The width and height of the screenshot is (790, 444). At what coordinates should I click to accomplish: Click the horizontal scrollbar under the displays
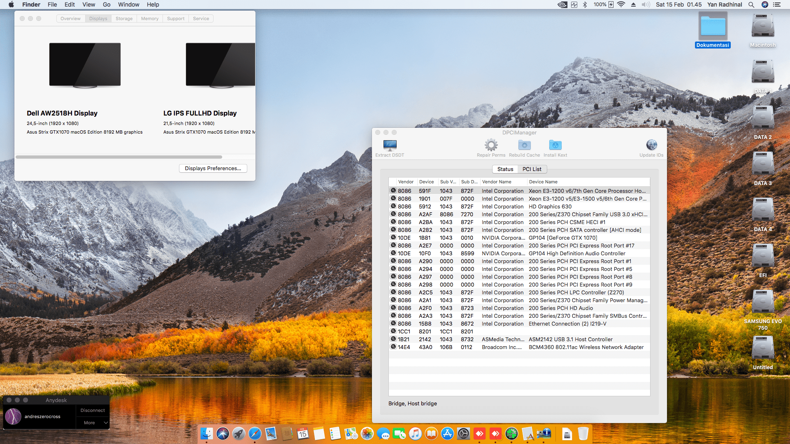pos(119,157)
